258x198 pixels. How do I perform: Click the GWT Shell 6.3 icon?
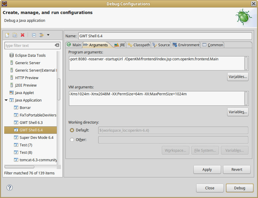click(x=16, y=123)
